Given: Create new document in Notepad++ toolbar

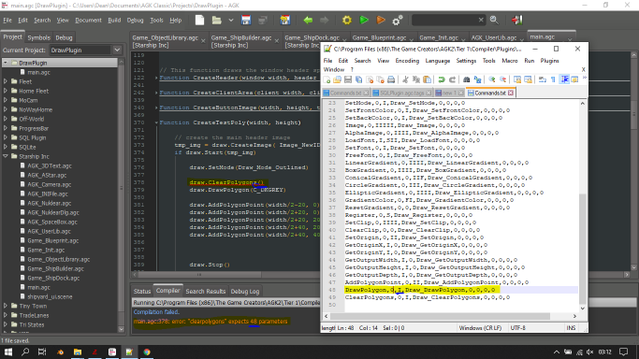Looking at the screenshot, I should pos(327,79).
